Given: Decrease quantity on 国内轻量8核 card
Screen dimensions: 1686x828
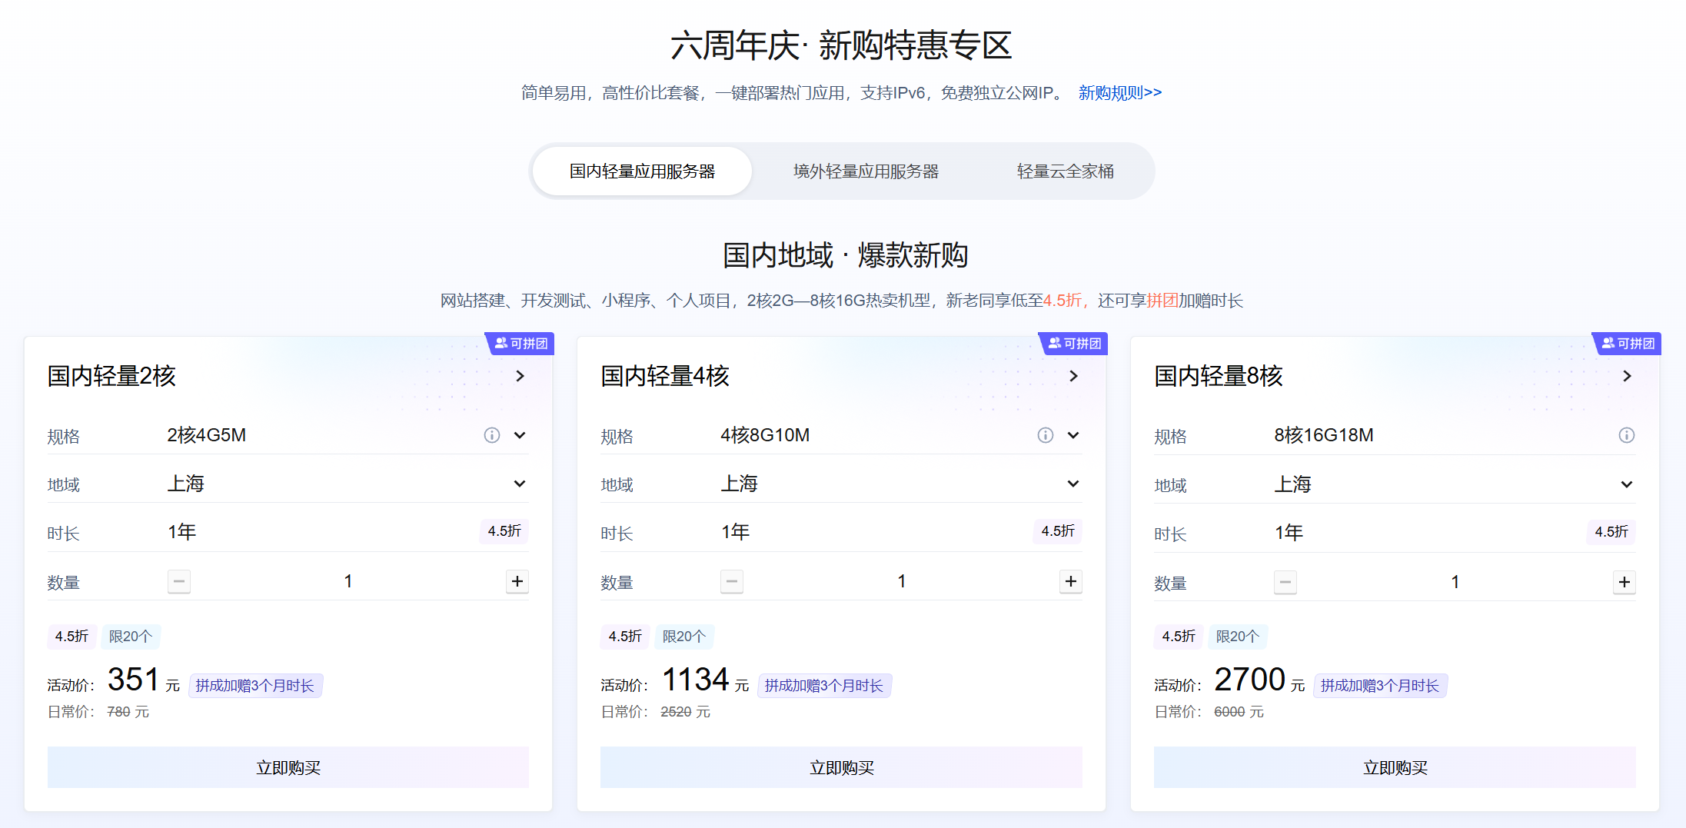Looking at the screenshot, I should (x=1285, y=582).
